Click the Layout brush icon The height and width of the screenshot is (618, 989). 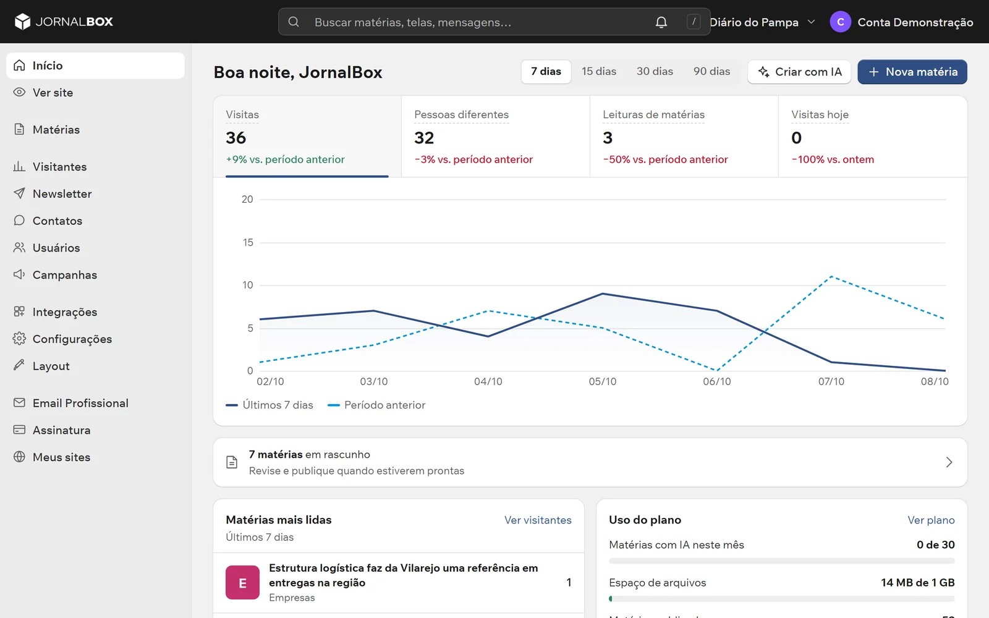tap(19, 365)
